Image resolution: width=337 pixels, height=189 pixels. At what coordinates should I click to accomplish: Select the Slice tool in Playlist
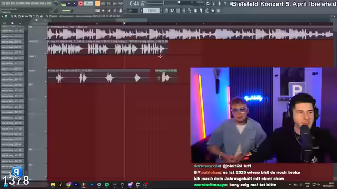click(31, 16)
